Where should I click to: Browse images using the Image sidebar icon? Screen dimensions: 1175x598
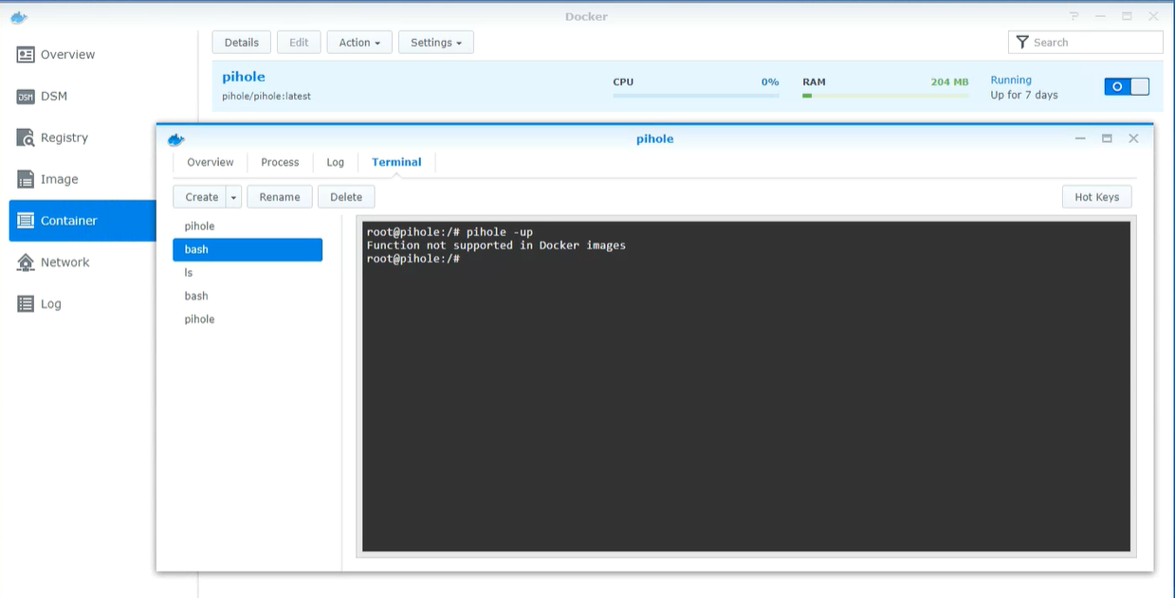coord(25,179)
